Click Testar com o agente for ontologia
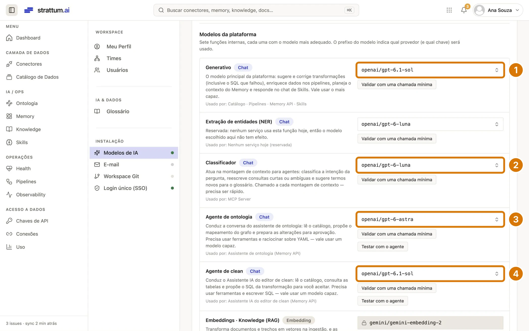 (x=383, y=247)
